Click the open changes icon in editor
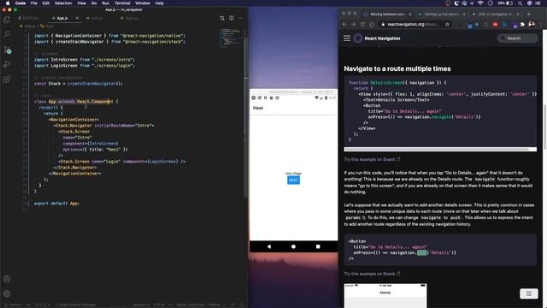547x308 pixels. [x=222, y=18]
